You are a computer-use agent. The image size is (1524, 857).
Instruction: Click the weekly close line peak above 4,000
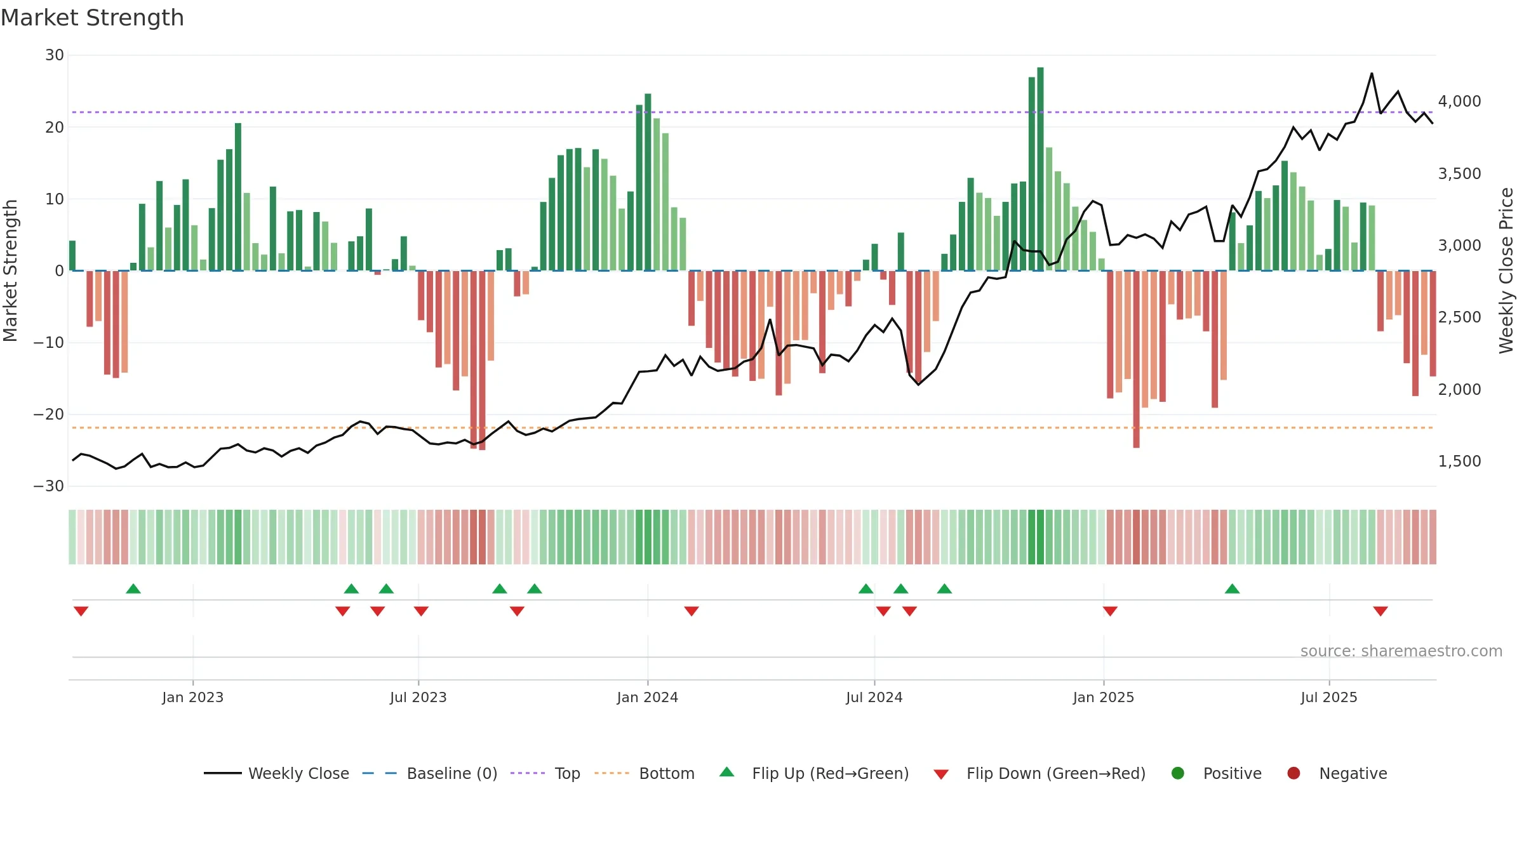pyautogui.click(x=1372, y=74)
